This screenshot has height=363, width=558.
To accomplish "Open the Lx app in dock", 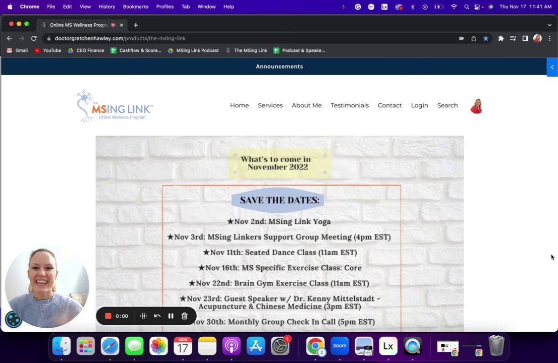I will pyautogui.click(x=388, y=346).
